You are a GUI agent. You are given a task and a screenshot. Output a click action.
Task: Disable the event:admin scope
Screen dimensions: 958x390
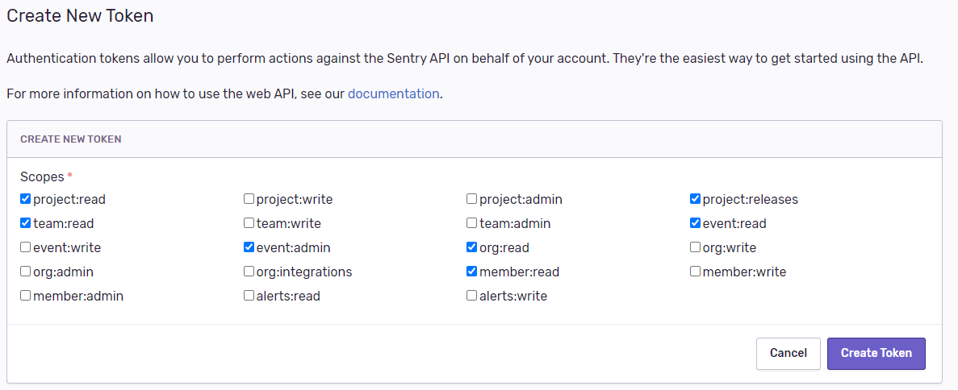coord(249,247)
